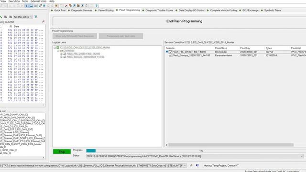Click the '202752' Bytes cell
The image size is (306, 172).
(269, 52)
